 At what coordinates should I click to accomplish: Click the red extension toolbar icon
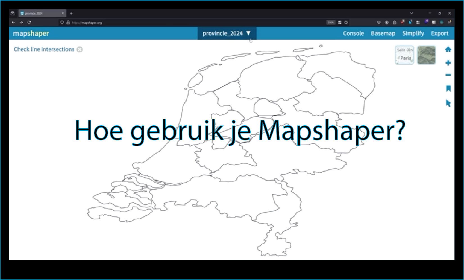[x=402, y=22]
